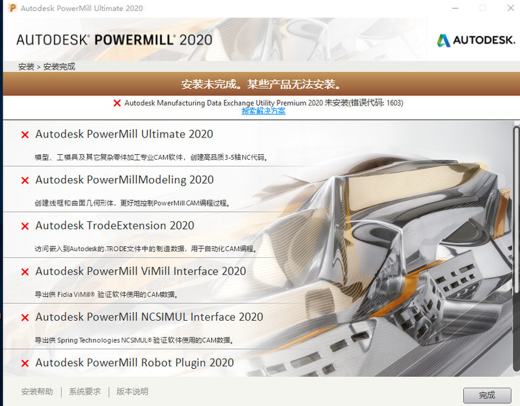Viewport: 520px width, 406px height.
Task: Click the PowerMillModeling description about 线框和曲面几何形体
Action: point(132,203)
